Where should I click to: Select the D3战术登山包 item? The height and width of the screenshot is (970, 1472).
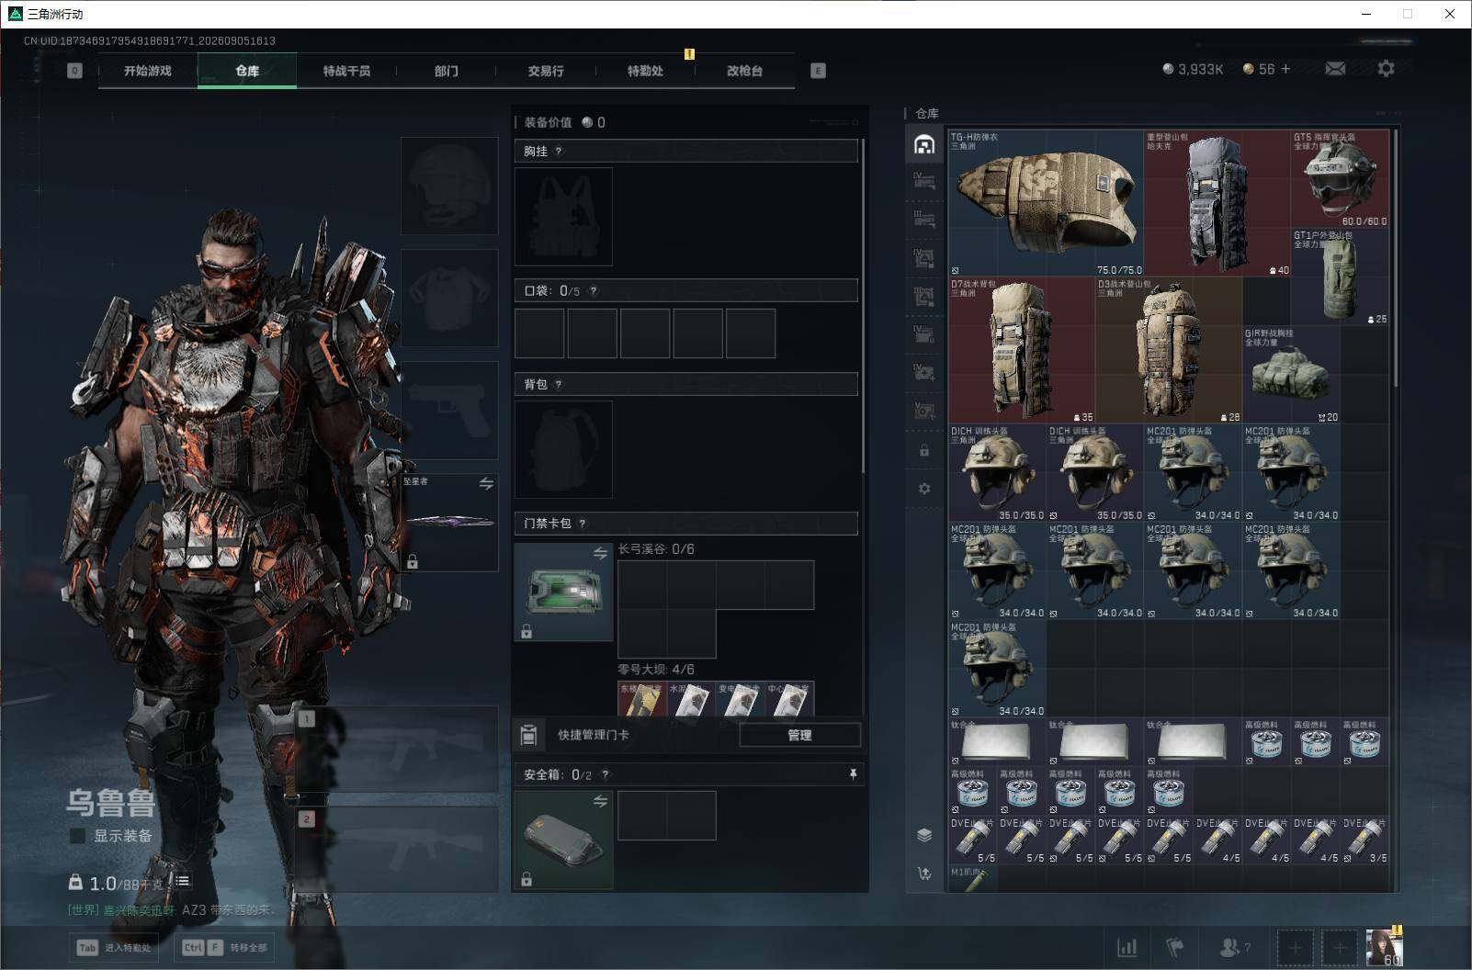pos(1169,350)
